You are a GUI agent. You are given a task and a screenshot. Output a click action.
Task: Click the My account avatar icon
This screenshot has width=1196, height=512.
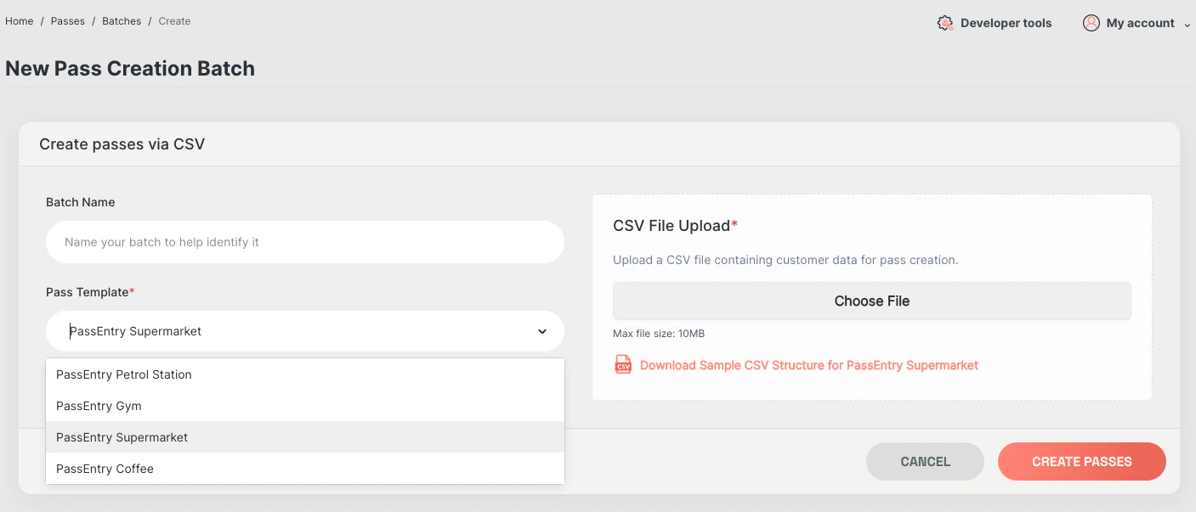tap(1091, 23)
